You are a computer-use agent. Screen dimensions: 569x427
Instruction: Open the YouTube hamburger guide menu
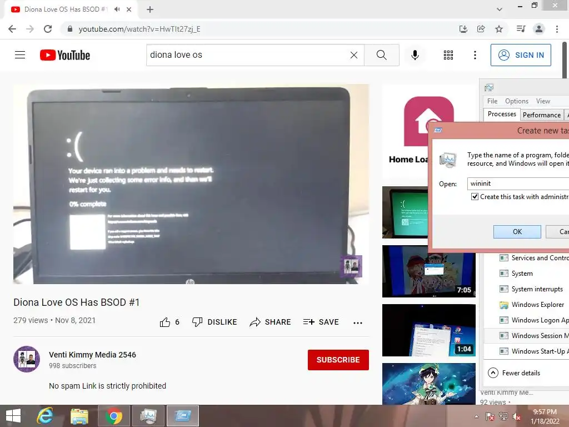(x=20, y=55)
